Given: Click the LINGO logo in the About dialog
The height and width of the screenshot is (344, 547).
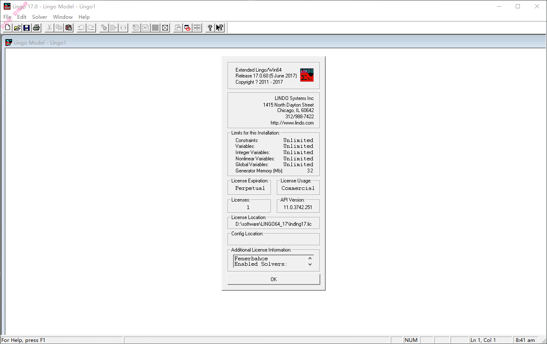Looking at the screenshot, I should pyautogui.click(x=307, y=75).
